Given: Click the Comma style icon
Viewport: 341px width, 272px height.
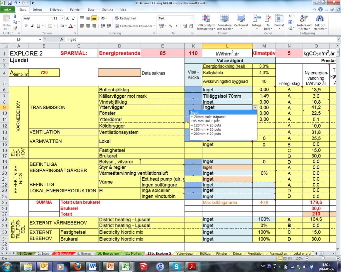Looking at the screenshot, I should [x=176, y=26].
